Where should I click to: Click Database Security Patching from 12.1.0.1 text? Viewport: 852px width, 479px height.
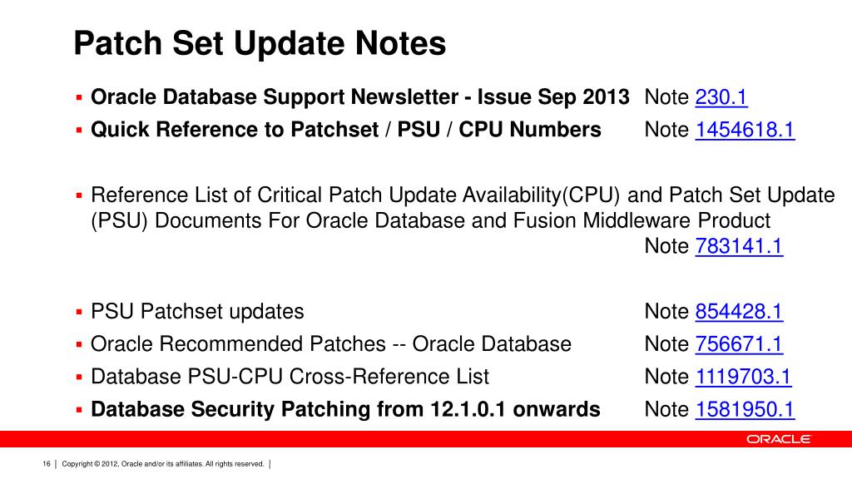click(345, 409)
